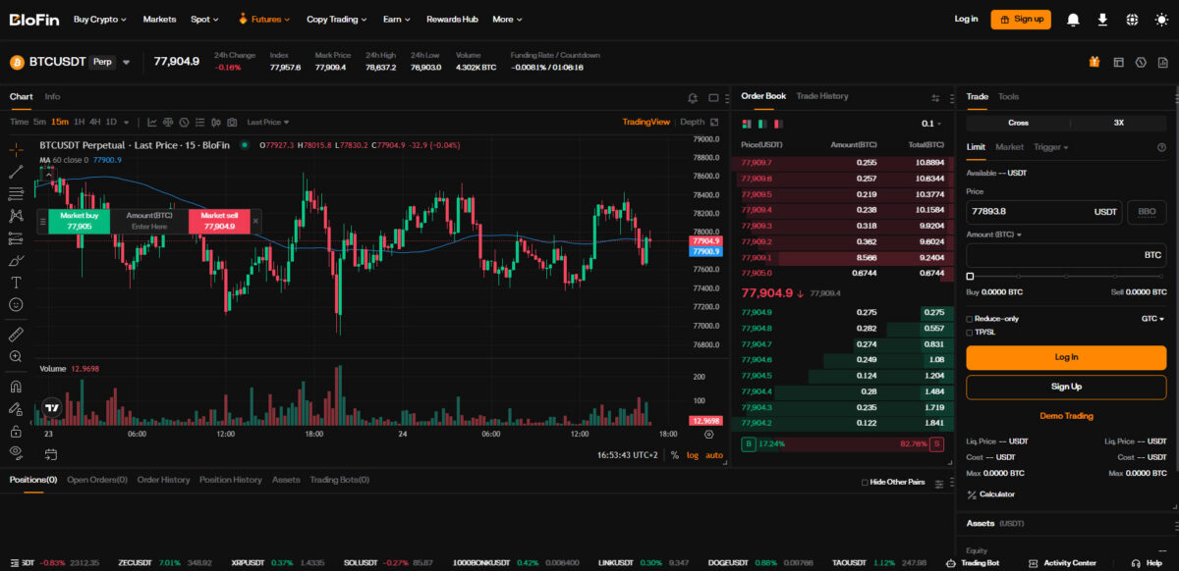
Task: Open the emoji sticker tool
Action: coord(16,305)
